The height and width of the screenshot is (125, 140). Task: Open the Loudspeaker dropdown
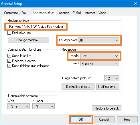coord(98,40)
